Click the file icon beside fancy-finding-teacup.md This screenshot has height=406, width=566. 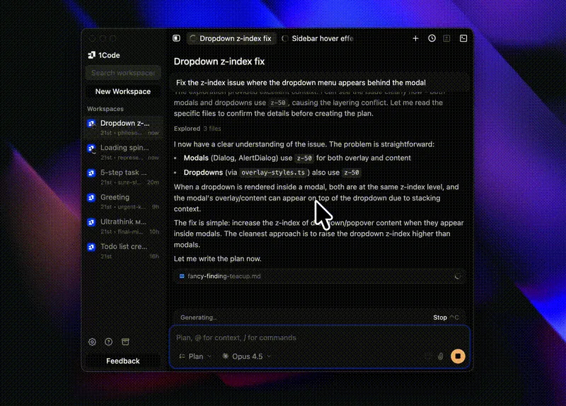click(x=182, y=276)
